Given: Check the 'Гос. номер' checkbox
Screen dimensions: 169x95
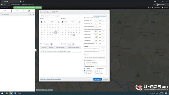Looking at the screenshot, I should coord(84,74).
